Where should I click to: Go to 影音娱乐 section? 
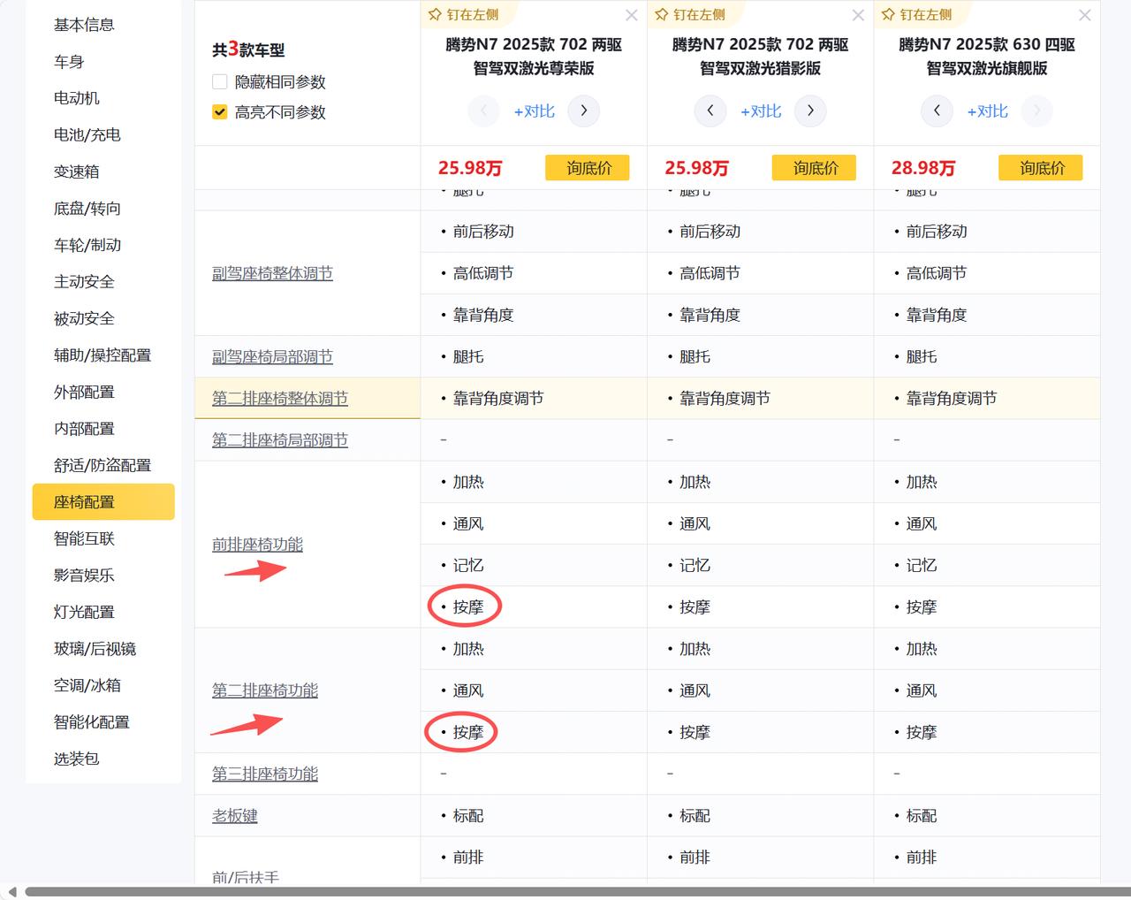tap(84, 576)
